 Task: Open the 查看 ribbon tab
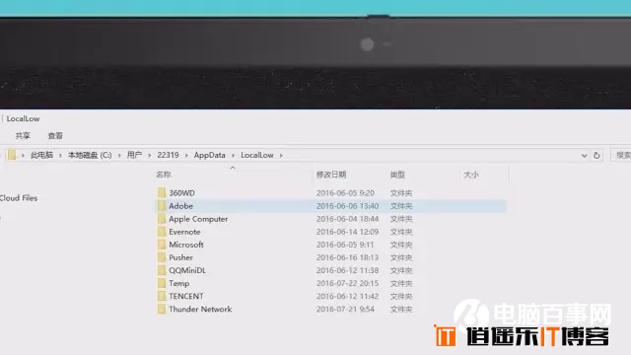tap(55, 136)
